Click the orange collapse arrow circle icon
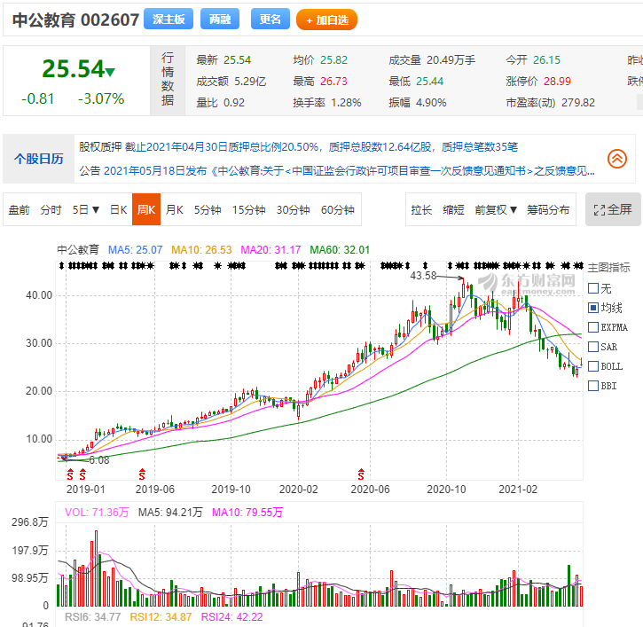The image size is (643, 627). (x=616, y=158)
